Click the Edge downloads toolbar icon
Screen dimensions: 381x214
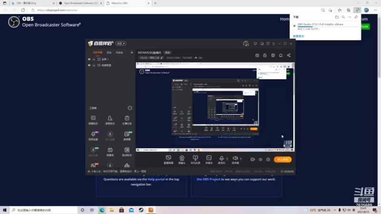358,10
